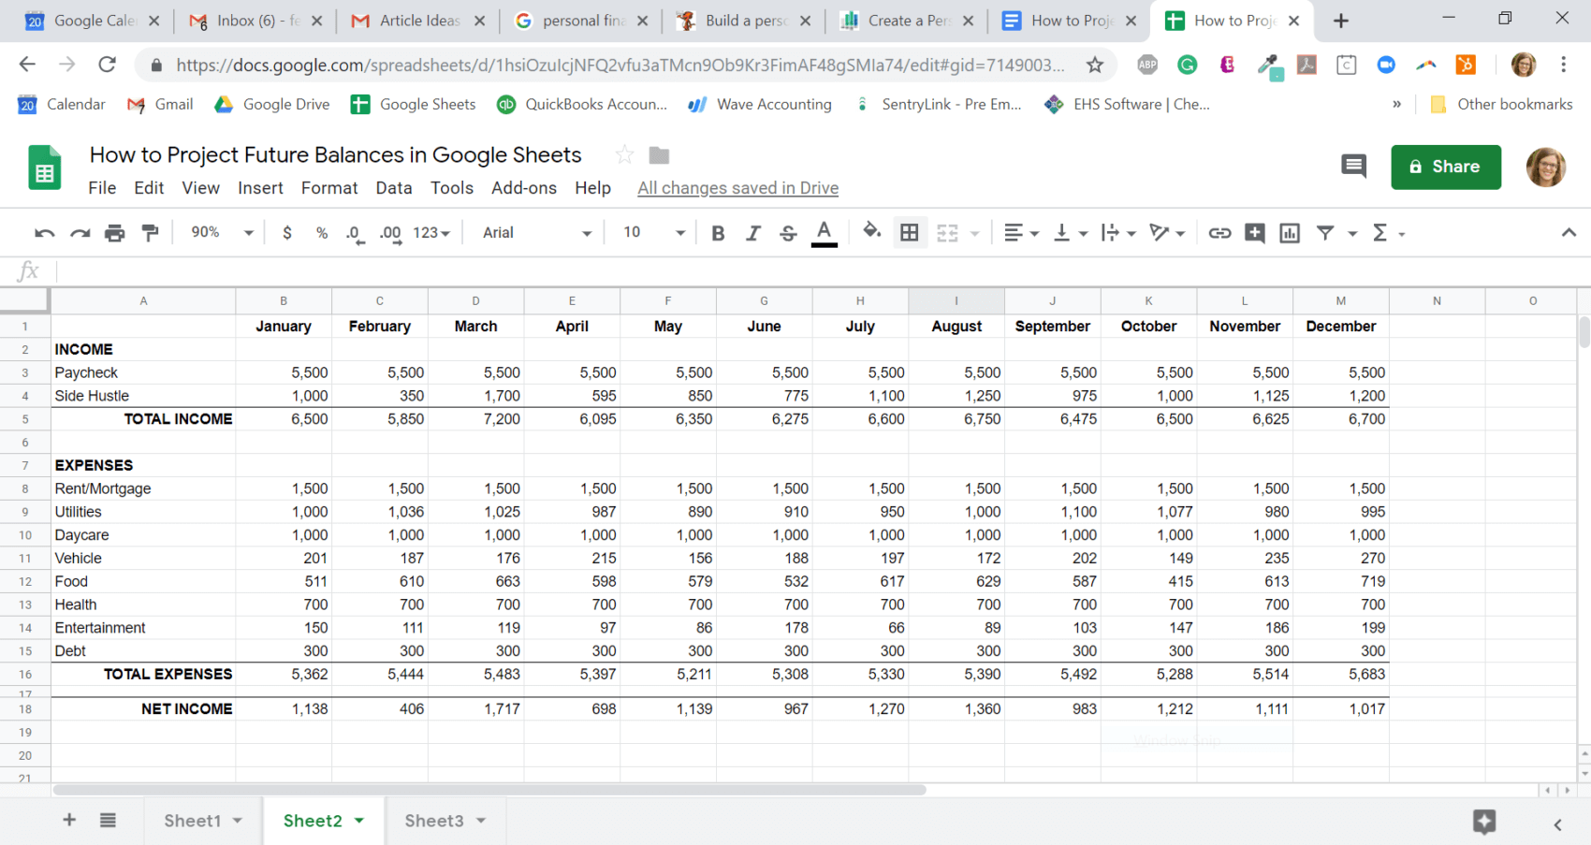Select the Paint format tool
Viewport: 1591px width, 845px height.
point(150,233)
